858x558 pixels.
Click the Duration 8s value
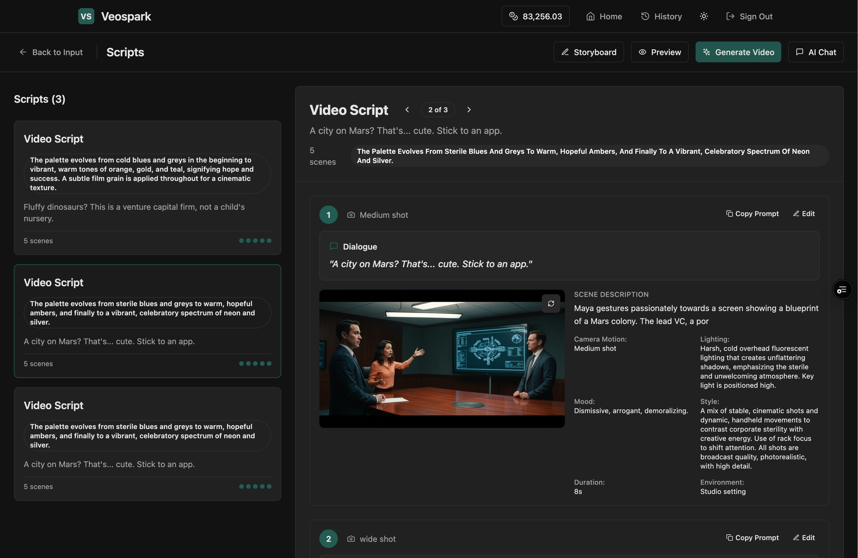[578, 491]
